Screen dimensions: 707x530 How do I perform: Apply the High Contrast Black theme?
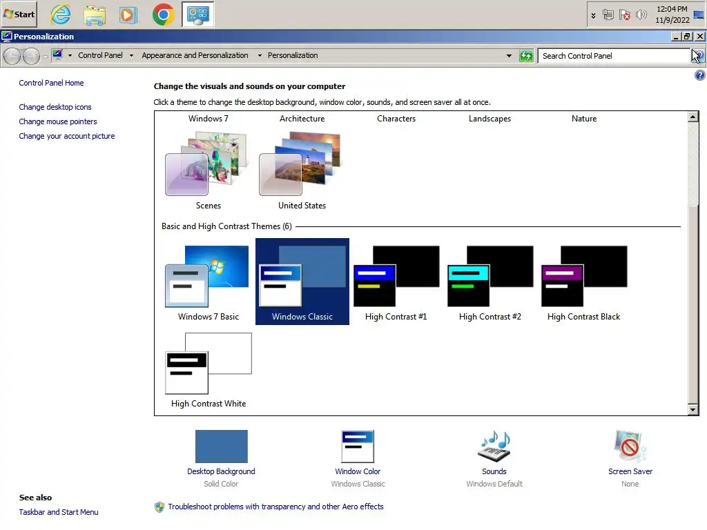click(583, 282)
